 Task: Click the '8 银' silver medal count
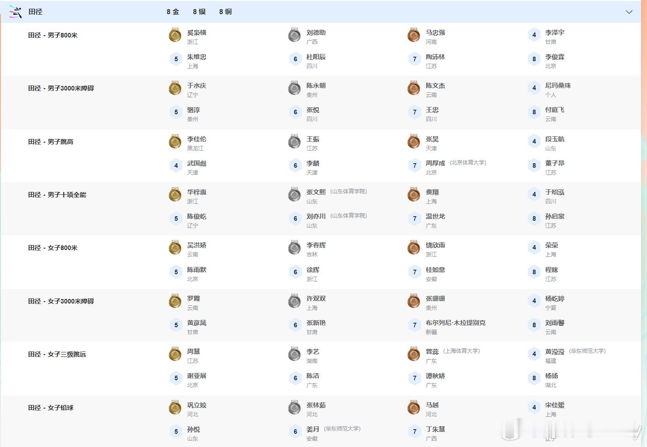point(199,12)
